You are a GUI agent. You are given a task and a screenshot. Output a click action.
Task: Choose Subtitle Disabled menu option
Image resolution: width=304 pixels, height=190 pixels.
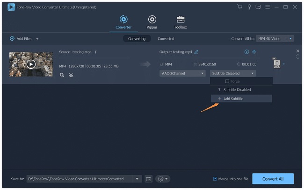(x=241, y=90)
